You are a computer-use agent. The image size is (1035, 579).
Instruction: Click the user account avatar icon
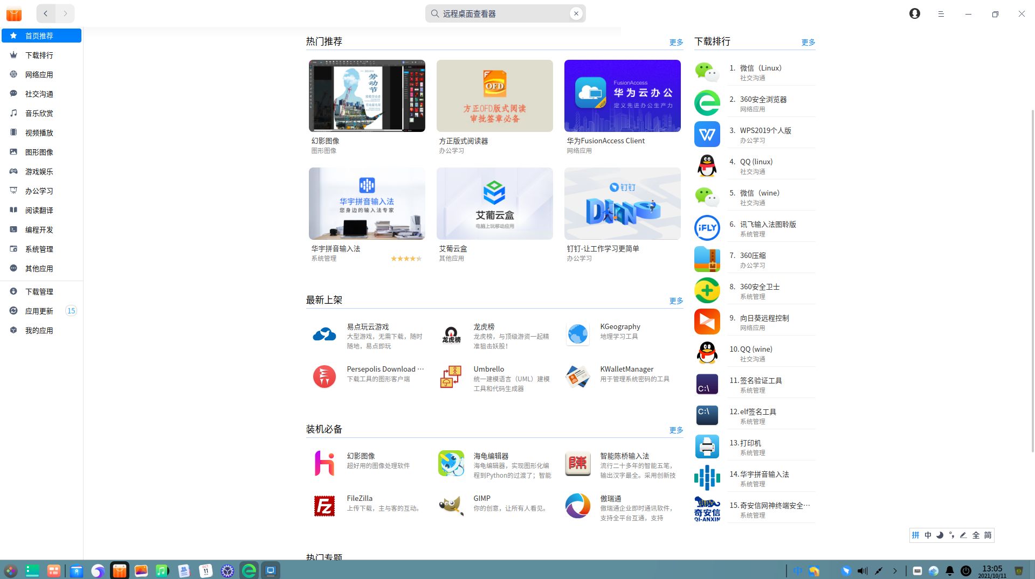[x=914, y=13]
